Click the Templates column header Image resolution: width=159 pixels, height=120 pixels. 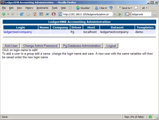[145, 27]
